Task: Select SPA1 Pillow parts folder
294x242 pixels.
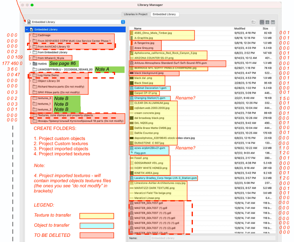Action: tap(56, 92)
